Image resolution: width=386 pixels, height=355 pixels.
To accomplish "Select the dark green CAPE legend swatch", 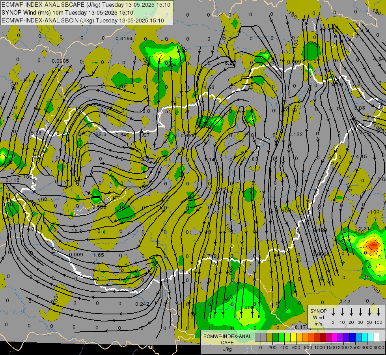I will tap(276, 337).
